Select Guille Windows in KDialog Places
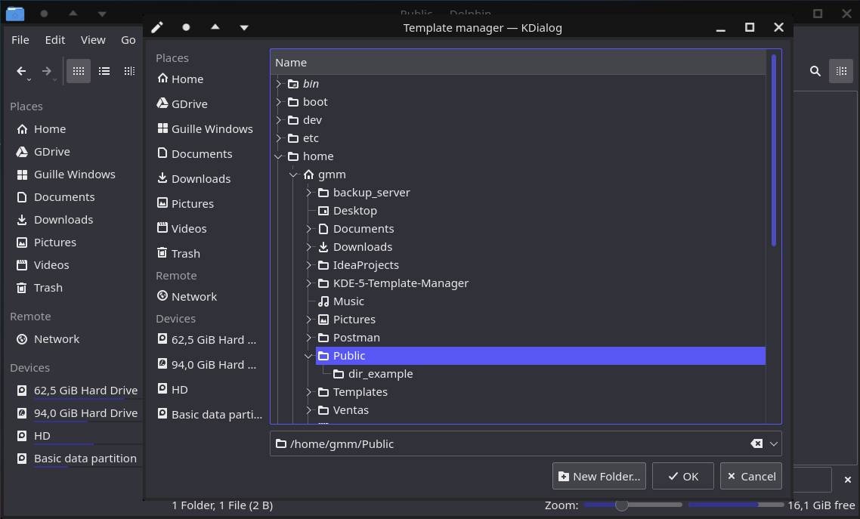 [x=205, y=128]
